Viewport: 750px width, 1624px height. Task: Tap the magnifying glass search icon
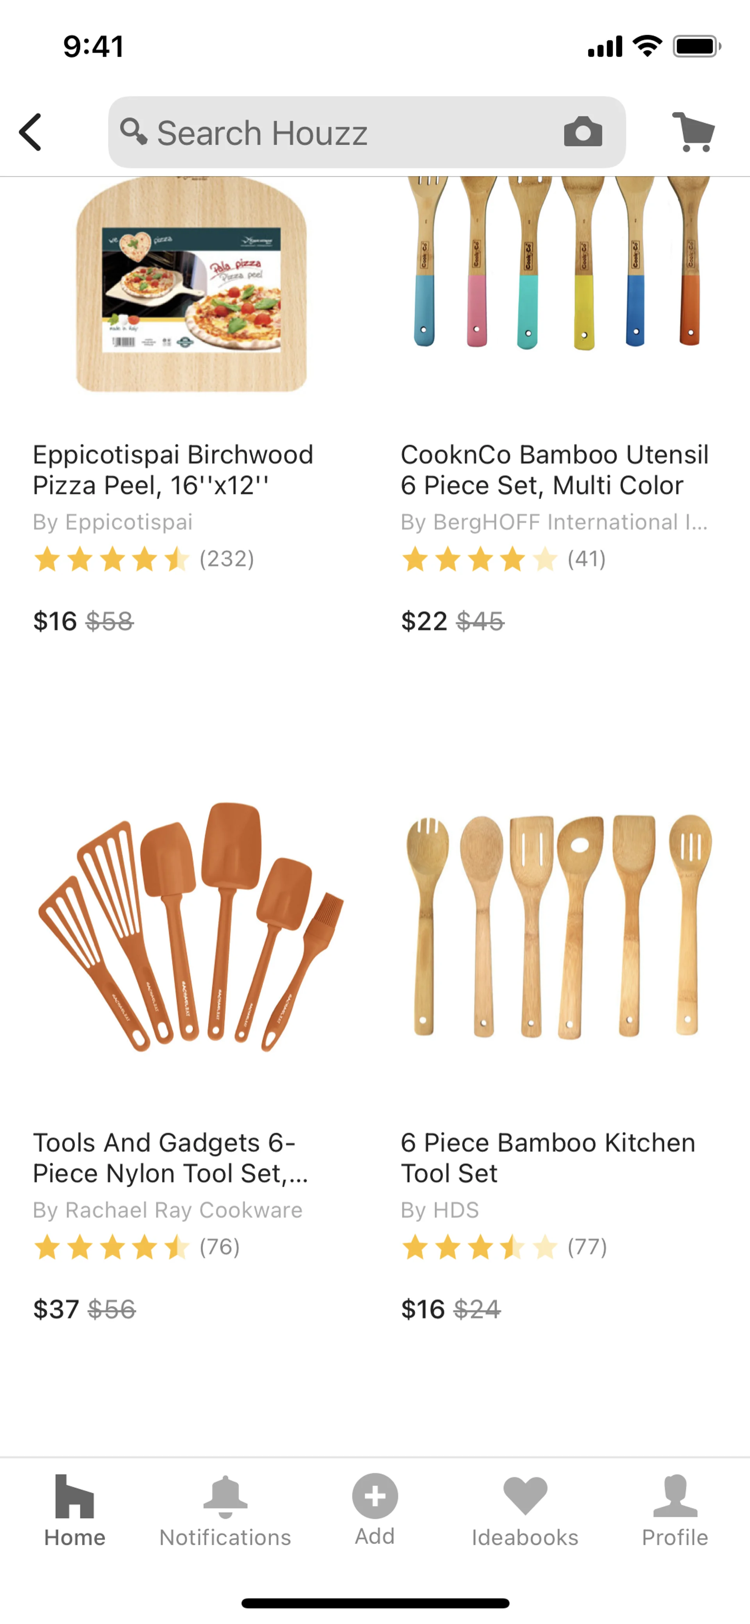(134, 132)
